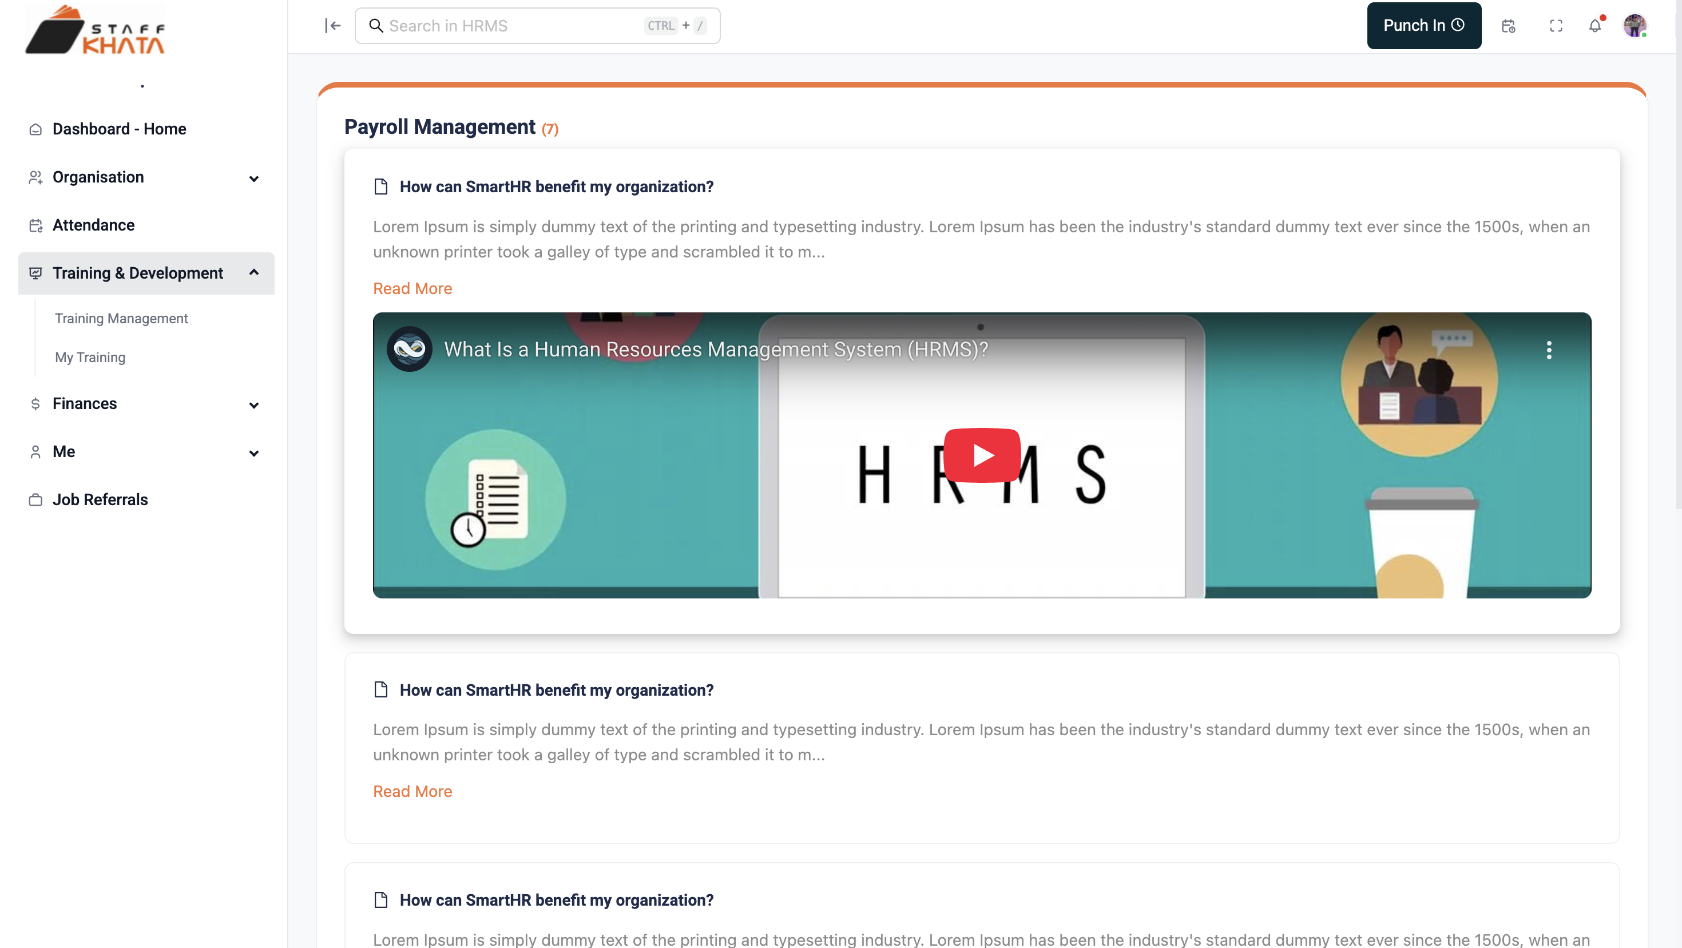Expand the Me dropdown
This screenshot has width=1682, height=948.
coord(254,453)
